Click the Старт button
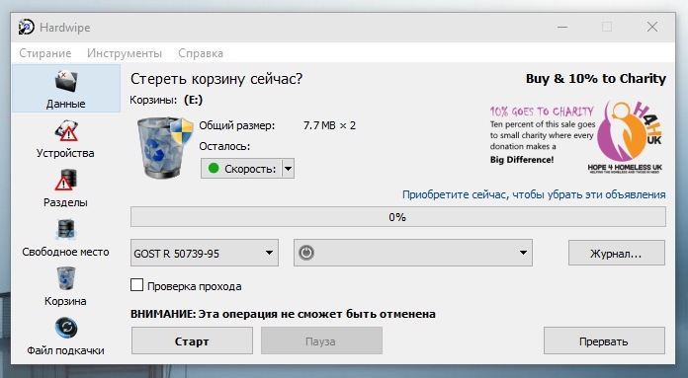688x378 pixels. tap(192, 340)
